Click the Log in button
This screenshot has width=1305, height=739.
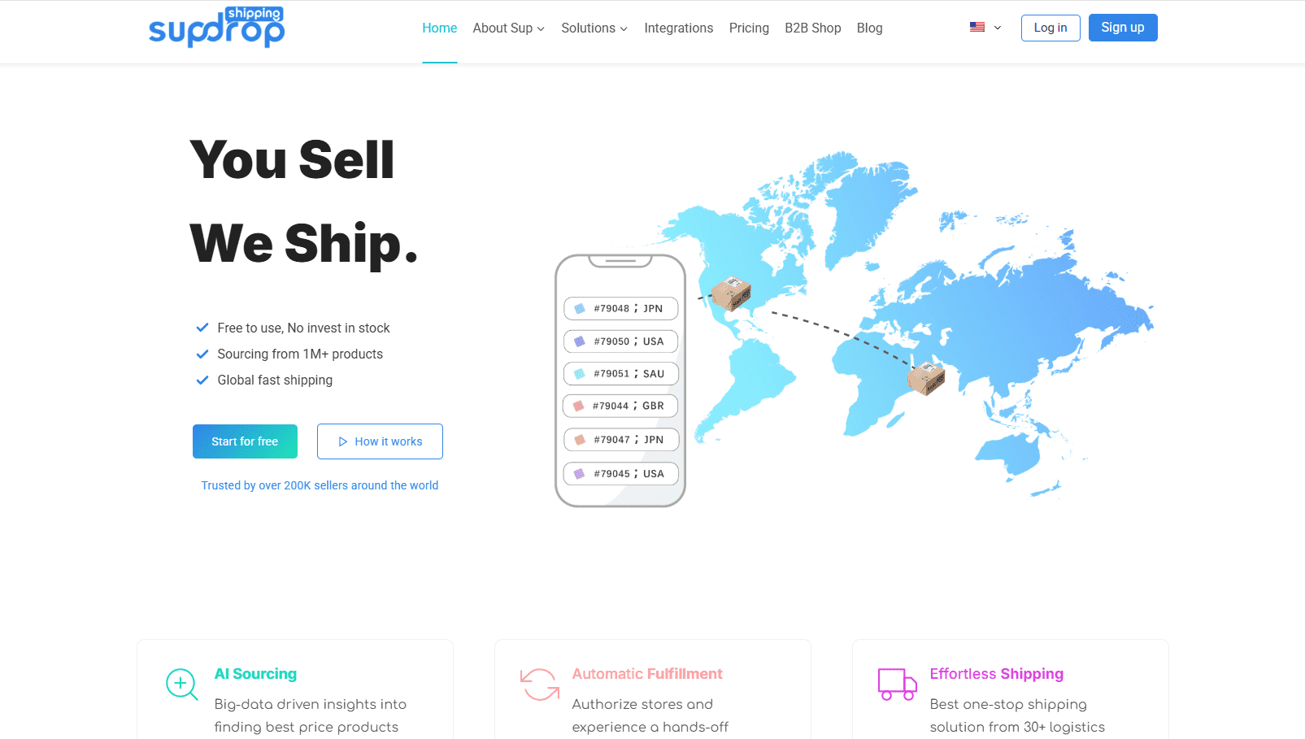(1050, 27)
